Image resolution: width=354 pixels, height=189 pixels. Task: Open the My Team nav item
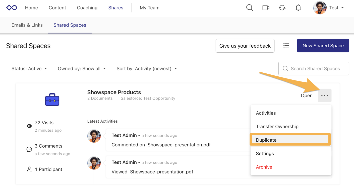[x=150, y=8]
